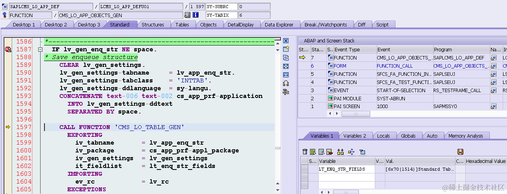
Task: Click the funnel-with-box icon in variables toolbar
Action: [362, 152]
